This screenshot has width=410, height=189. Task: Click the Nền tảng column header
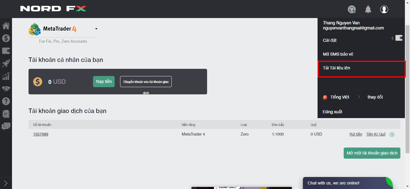click(x=188, y=125)
